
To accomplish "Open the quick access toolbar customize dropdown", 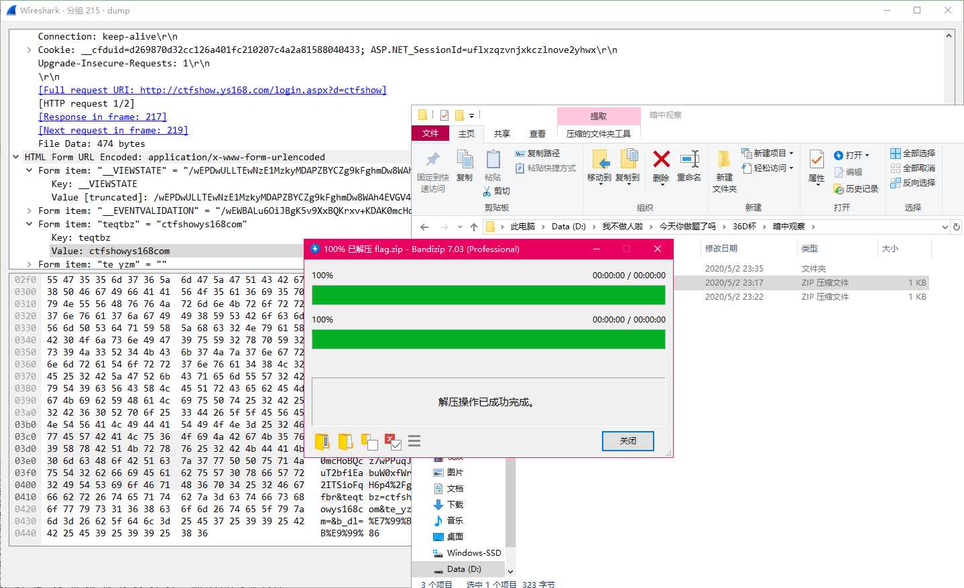I will [471, 115].
